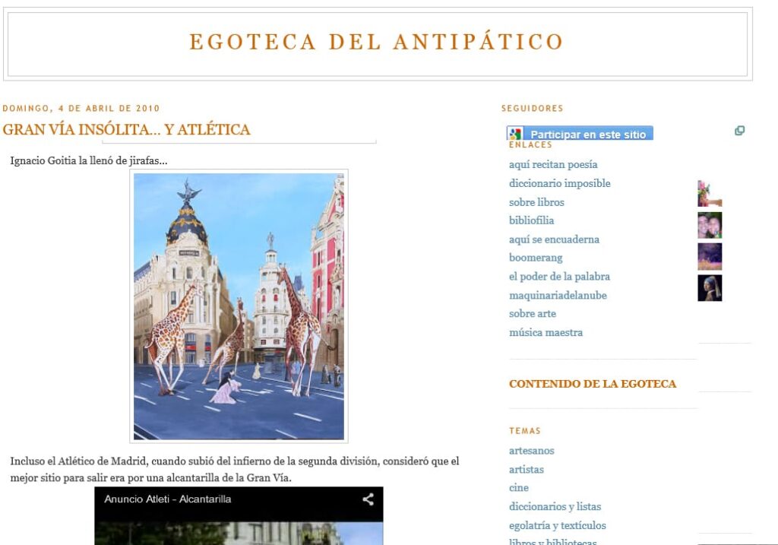Screen dimensions: 778x545
Task: Open the maquinariadelanube link
Action: pyautogui.click(x=558, y=296)
